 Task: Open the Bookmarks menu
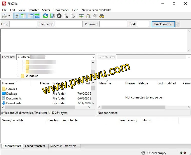[x=61, y=10]
